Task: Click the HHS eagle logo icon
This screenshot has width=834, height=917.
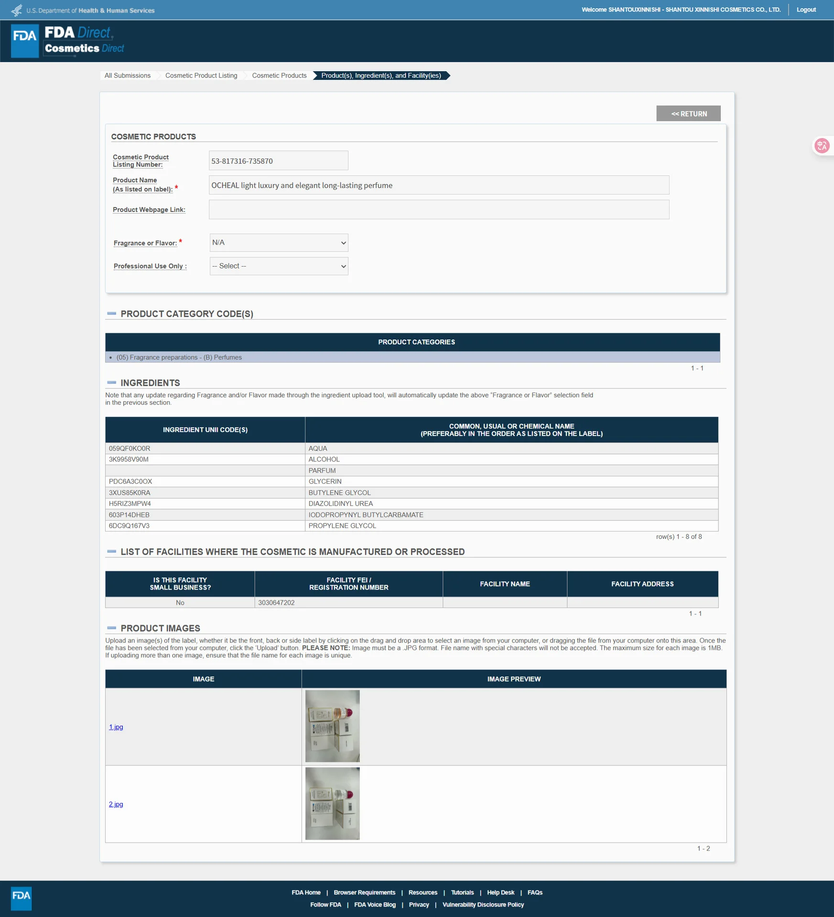Action: click(17, 10)
